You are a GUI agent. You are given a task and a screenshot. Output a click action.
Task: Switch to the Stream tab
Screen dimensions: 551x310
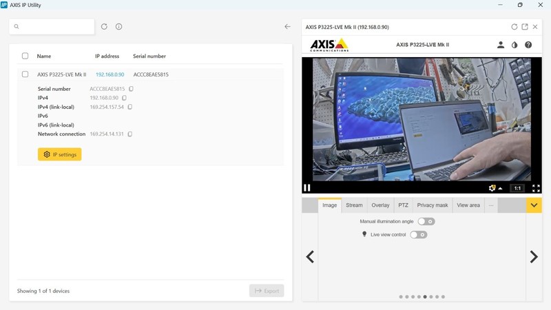point(354,205)
